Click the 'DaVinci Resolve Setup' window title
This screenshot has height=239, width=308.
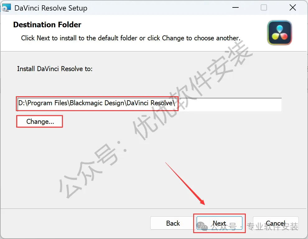click(x=51, y=8)
